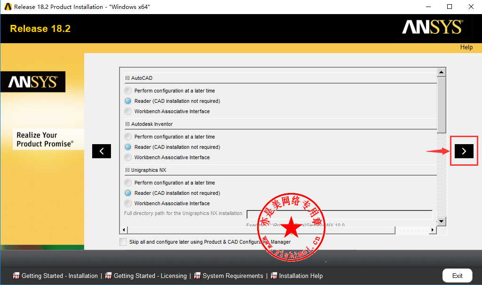Collapse the Unigraphics NX section
Image resolution: width=482 pixels, height=285 pixels.
[127, 170]
